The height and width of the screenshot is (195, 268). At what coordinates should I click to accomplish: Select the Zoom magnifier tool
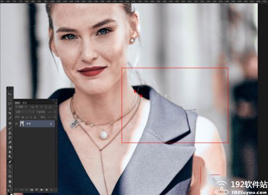pyautogui.click(x=10, y=186)
